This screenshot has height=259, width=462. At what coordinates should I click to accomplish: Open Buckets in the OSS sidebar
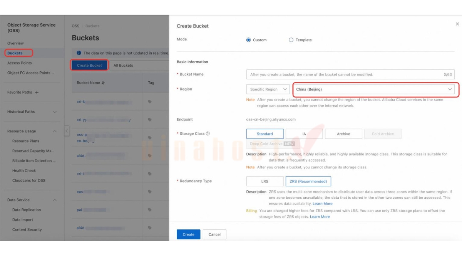click(x=15, y=53)
